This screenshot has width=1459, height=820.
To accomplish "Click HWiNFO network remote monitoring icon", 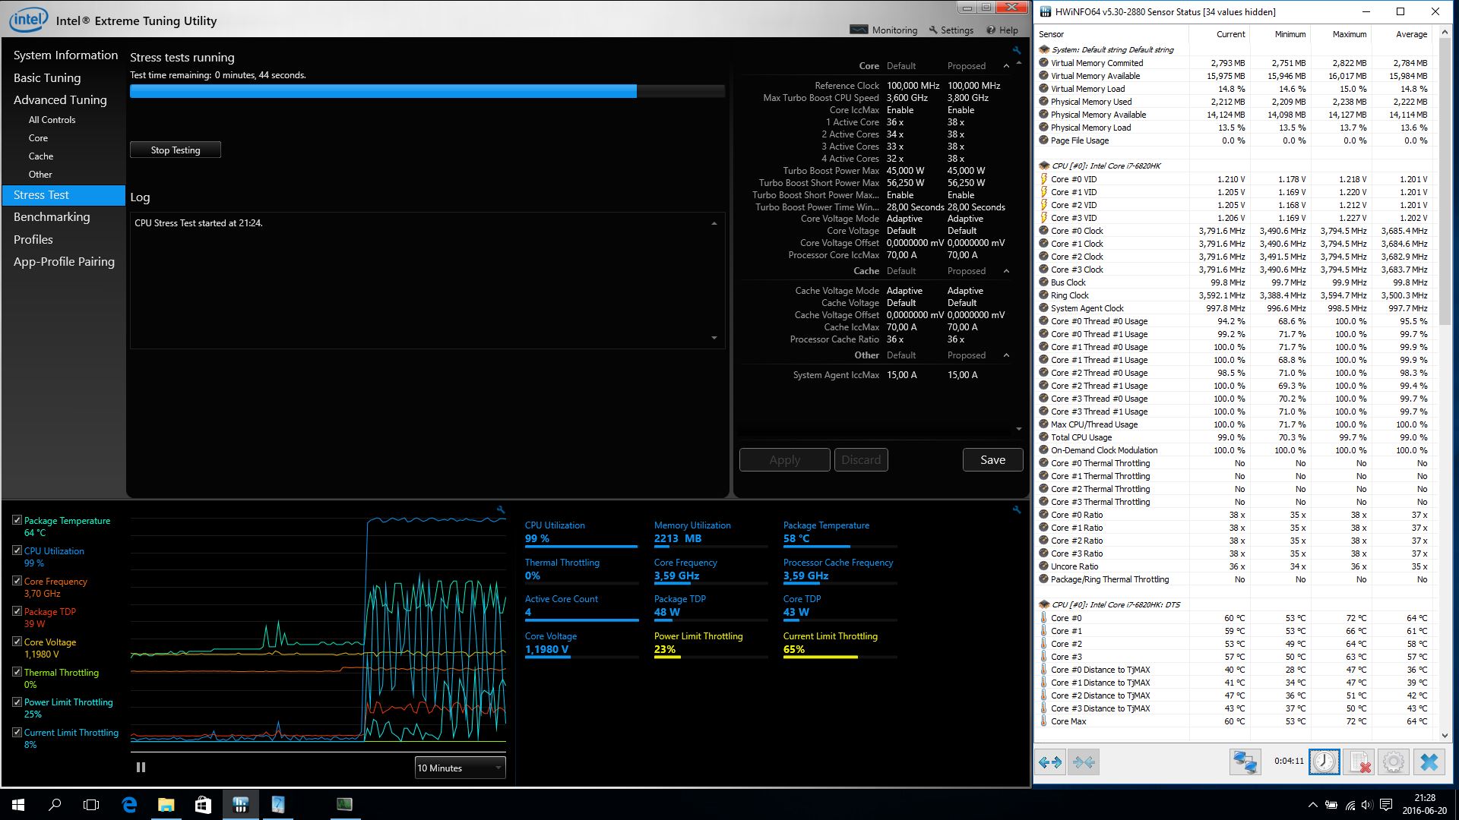I will tap(1245, 762).
